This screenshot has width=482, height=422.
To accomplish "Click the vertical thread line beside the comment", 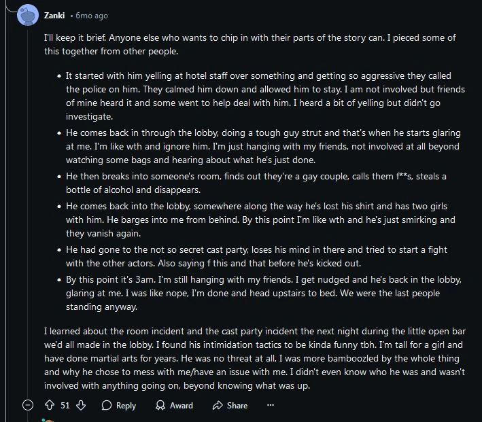I will [28, 204].
